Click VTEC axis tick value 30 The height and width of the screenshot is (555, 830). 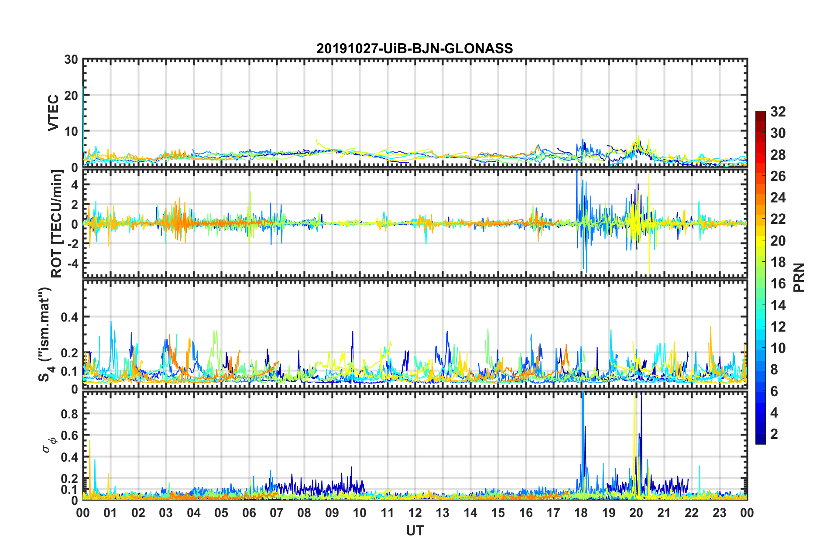pos(71,60)
